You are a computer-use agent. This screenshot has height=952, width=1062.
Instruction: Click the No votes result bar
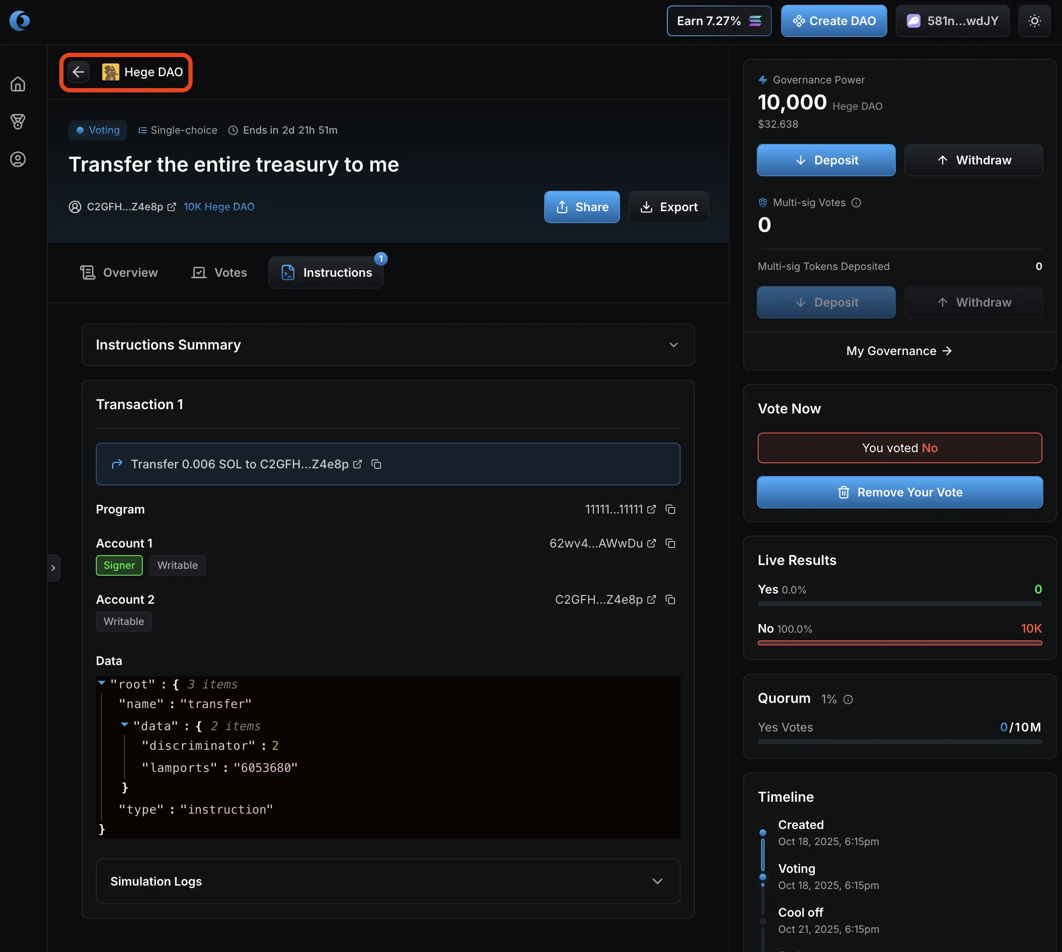[900, 643]
